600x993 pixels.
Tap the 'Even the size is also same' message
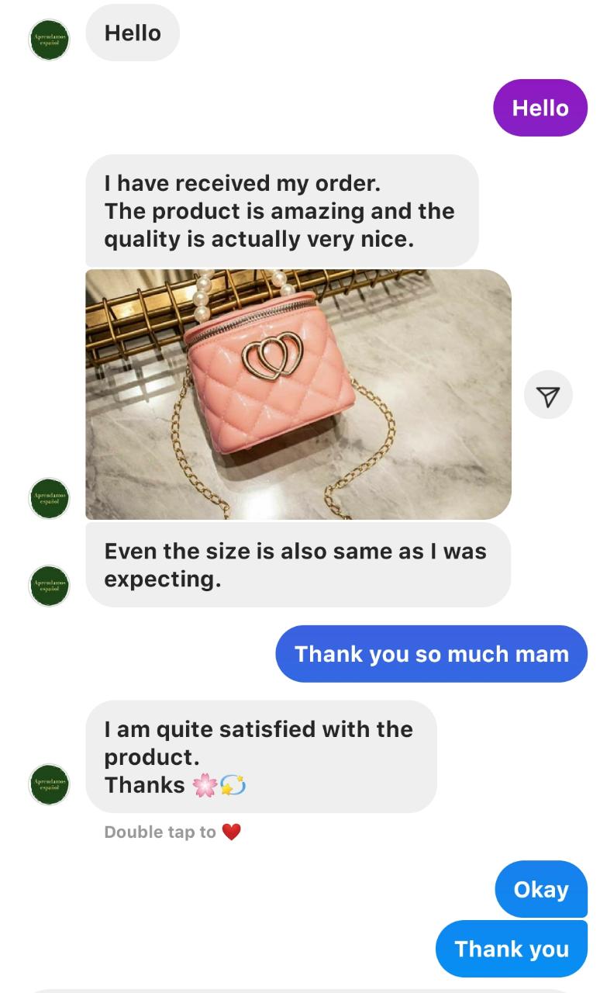298,565
